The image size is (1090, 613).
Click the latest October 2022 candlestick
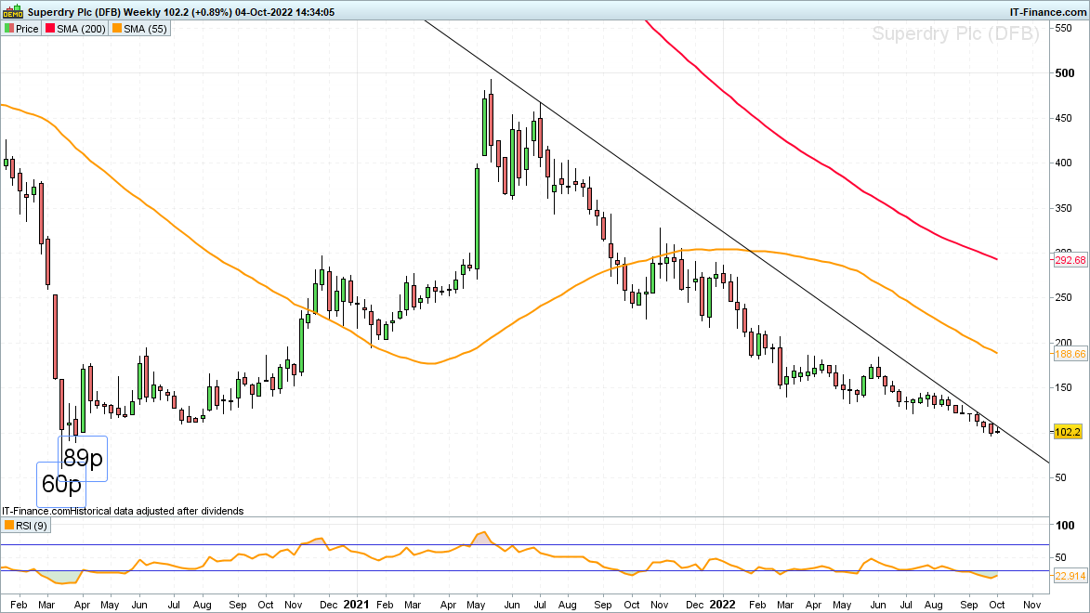998,430
